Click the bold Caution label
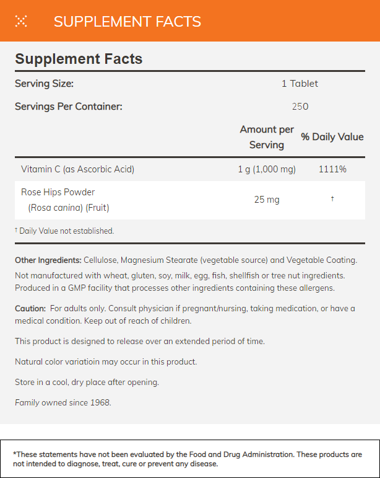Viewport: 380px width, 478px height. pos(30,309)
